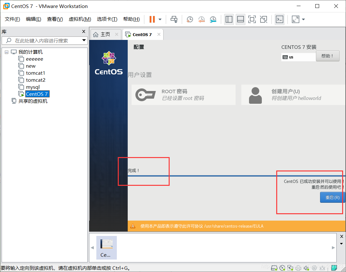Toggle the thumbnail bar view
This screenshot has width=346, height=272.
click(240, 19)
